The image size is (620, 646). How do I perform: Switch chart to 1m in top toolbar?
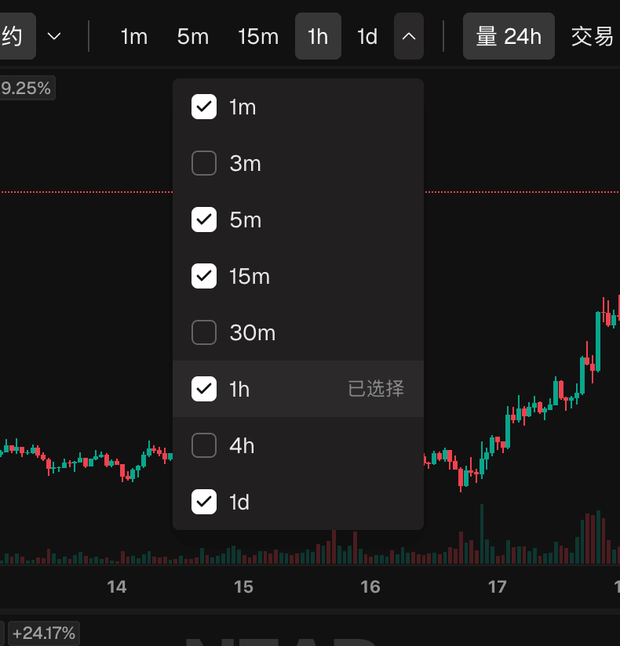tap(134, 37)
